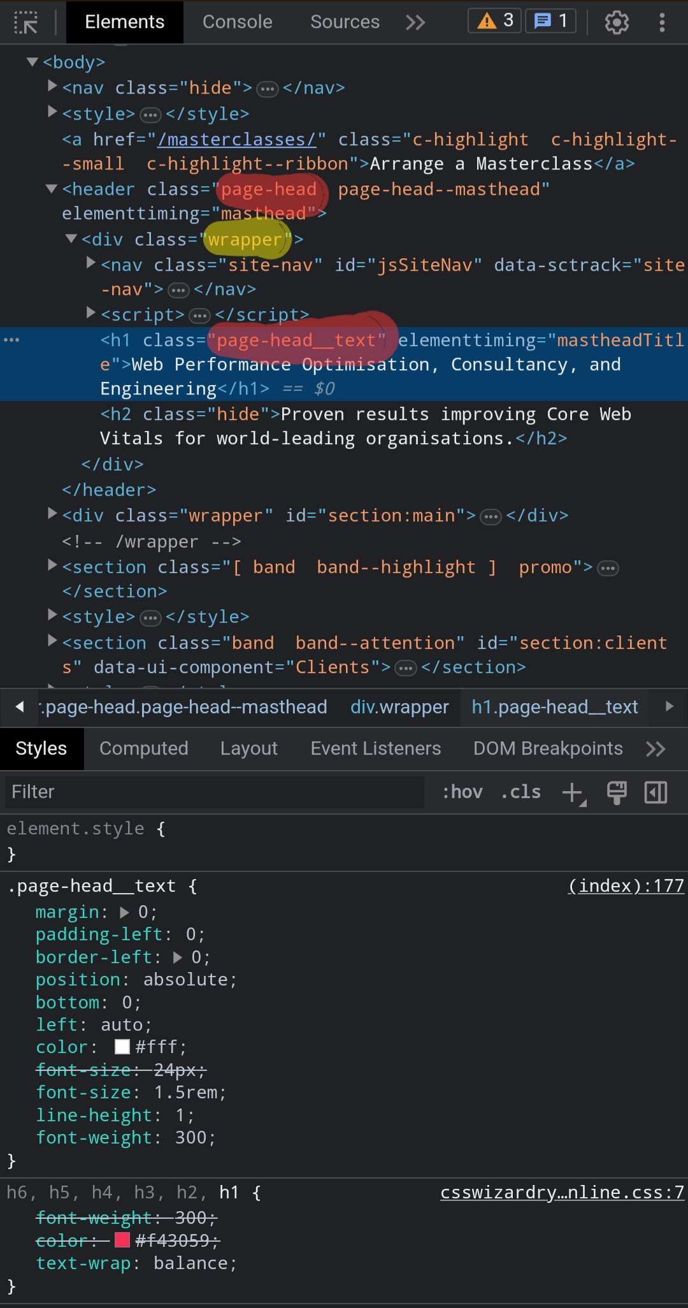Toggle the computed styles sidebar icon
Screen dimensions: 688x1308
tap(656, 792)
